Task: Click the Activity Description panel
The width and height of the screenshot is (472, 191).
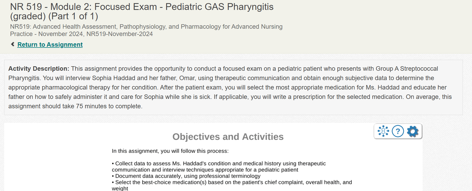Action: (x=235, y=87)
